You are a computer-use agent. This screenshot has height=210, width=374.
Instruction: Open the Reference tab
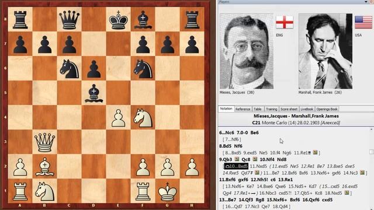click(243, 109)
